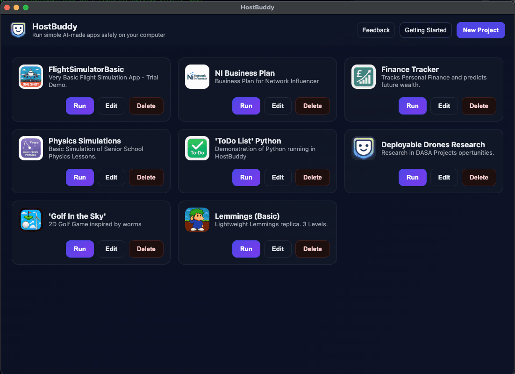Select the 'Golf In the Sky' project title
This screenshot has width=515, height=374.
click(x=77, y=216)
